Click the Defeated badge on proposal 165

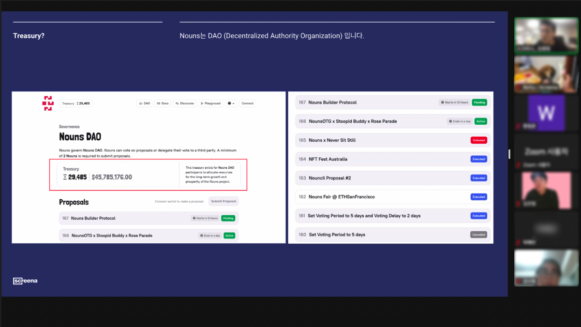(x=478, y=140)
